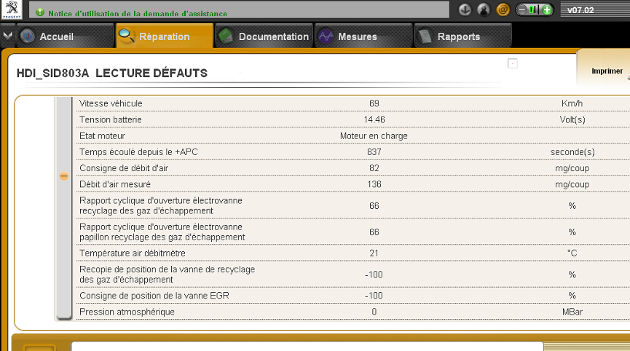The image size is (630, 351).
Task: Click the battery voltage value 14.46
Action: [374, 119]
